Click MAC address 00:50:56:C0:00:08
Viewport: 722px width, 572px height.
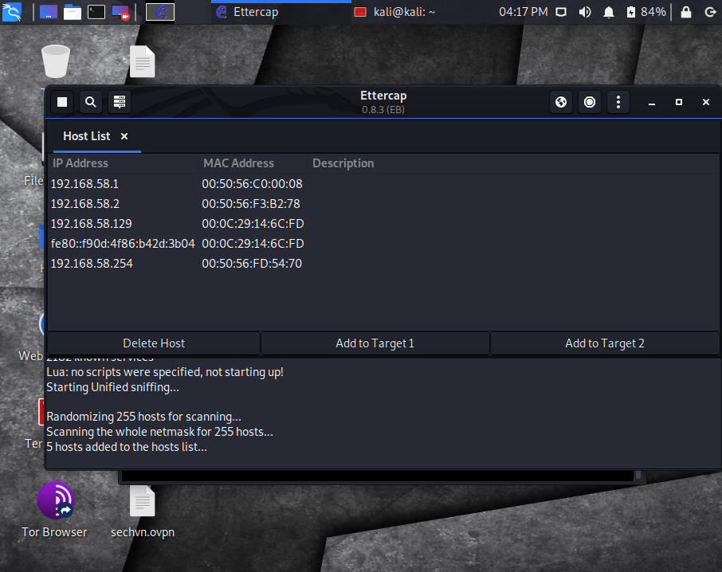click(x=252, y=184)
